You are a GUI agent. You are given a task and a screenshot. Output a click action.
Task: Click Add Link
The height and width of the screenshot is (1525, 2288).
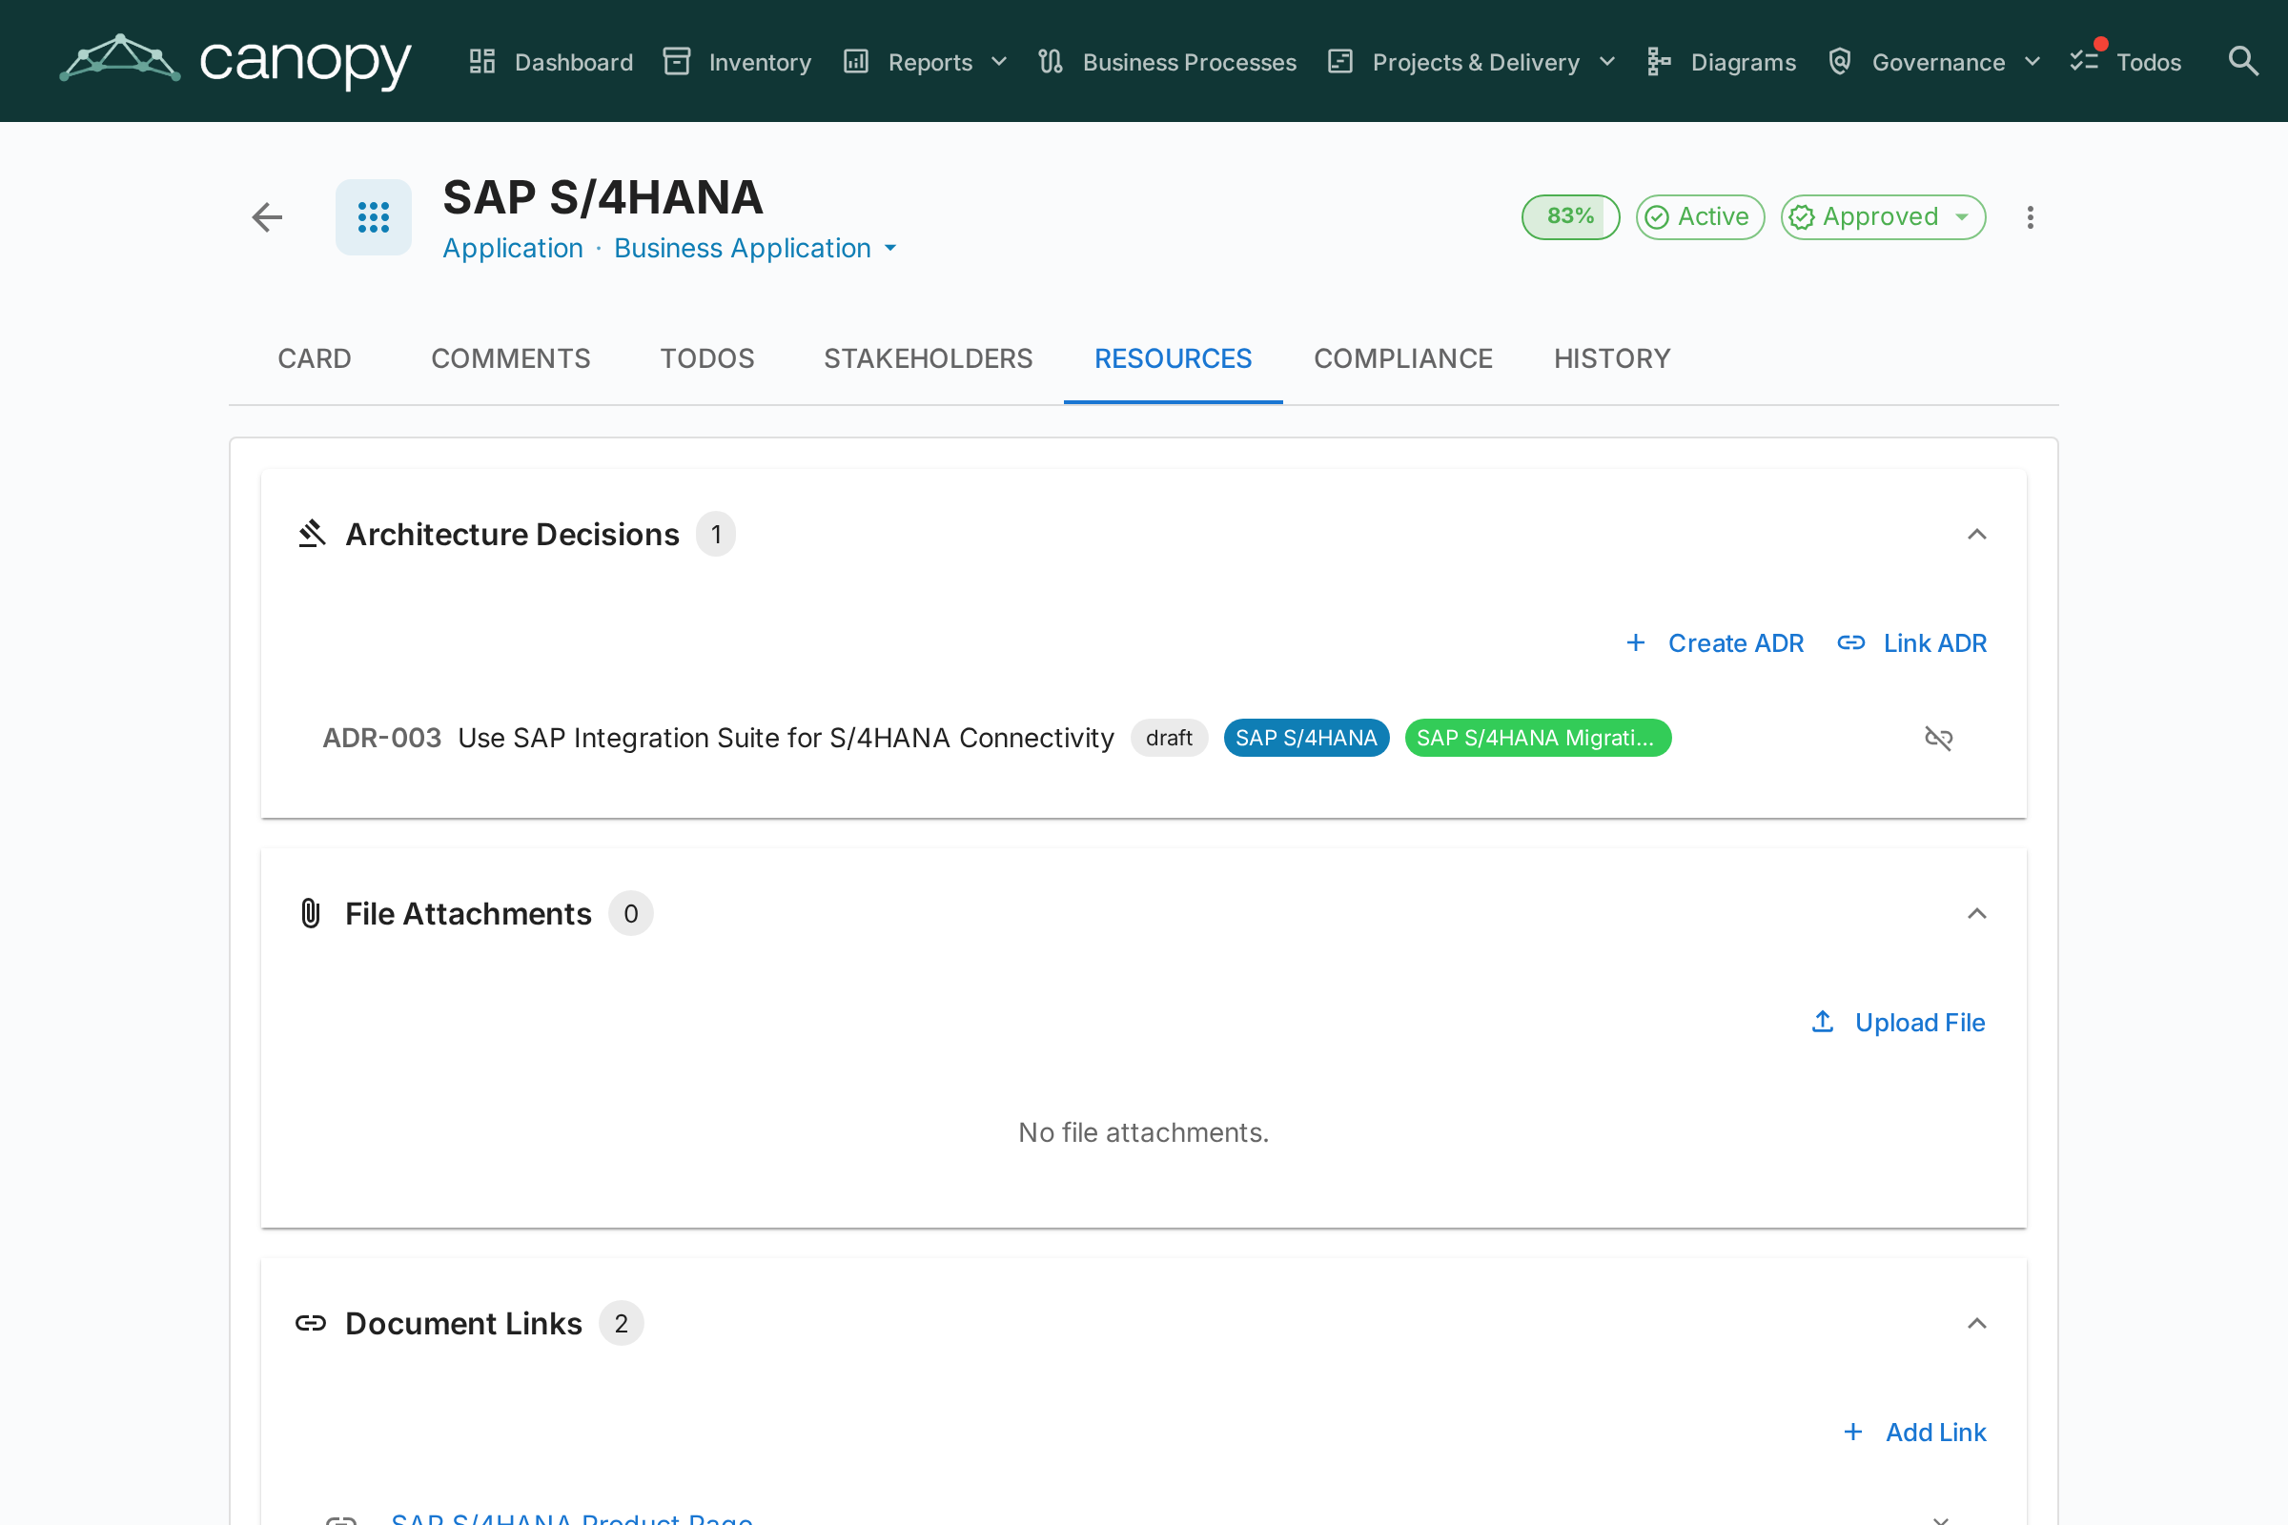[1914, 1432]
